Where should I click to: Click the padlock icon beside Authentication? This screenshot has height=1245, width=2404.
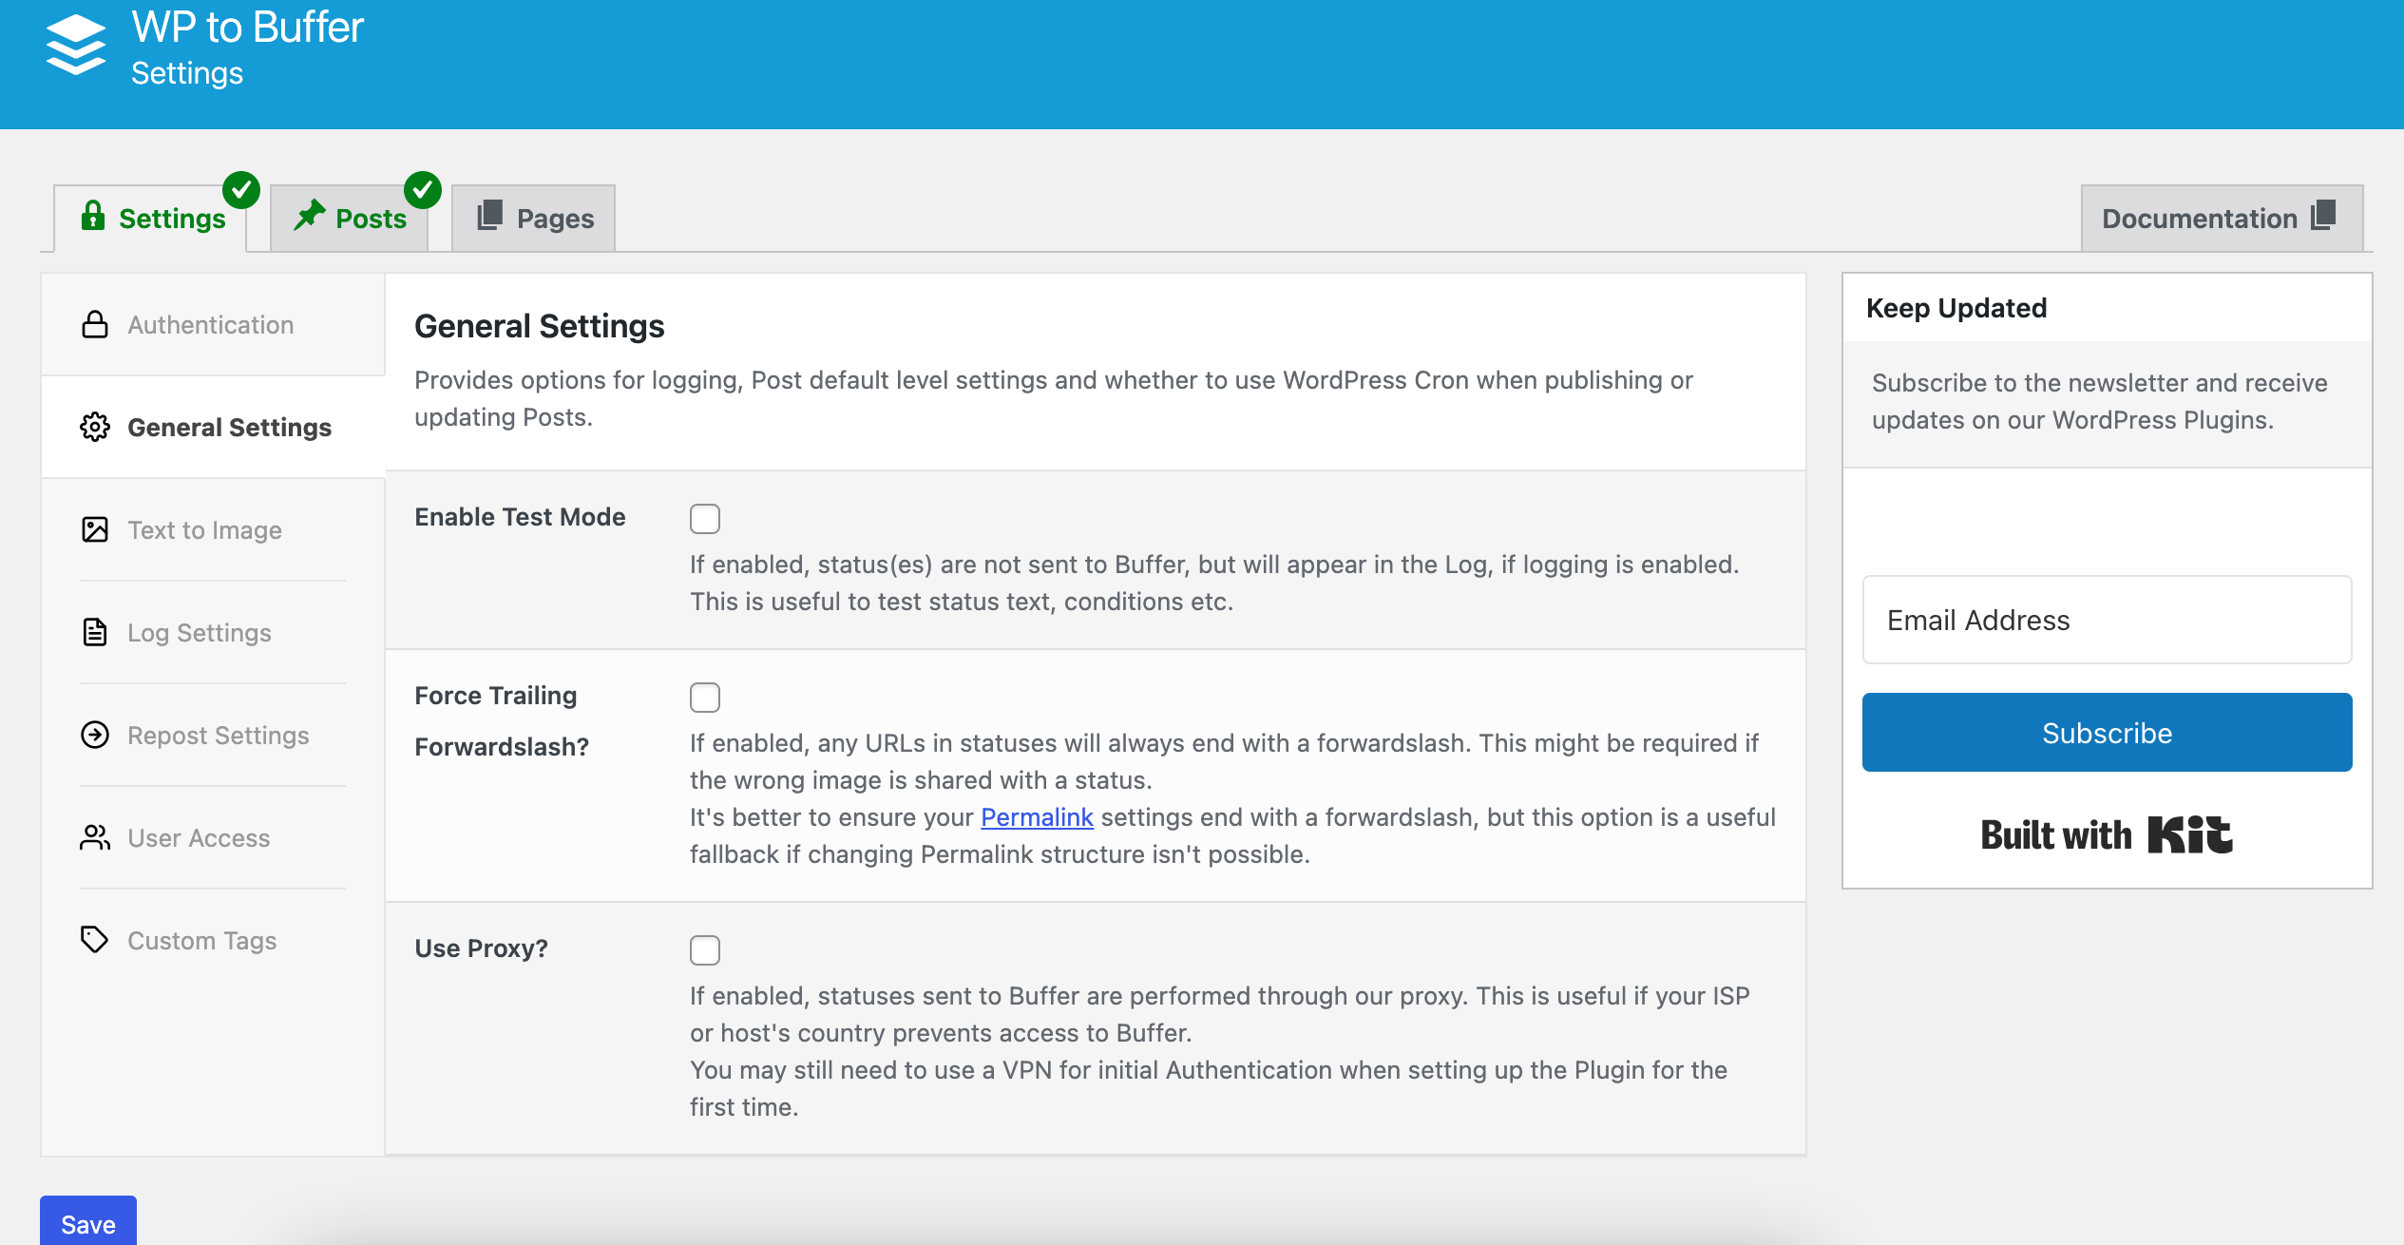click(95, 325)
